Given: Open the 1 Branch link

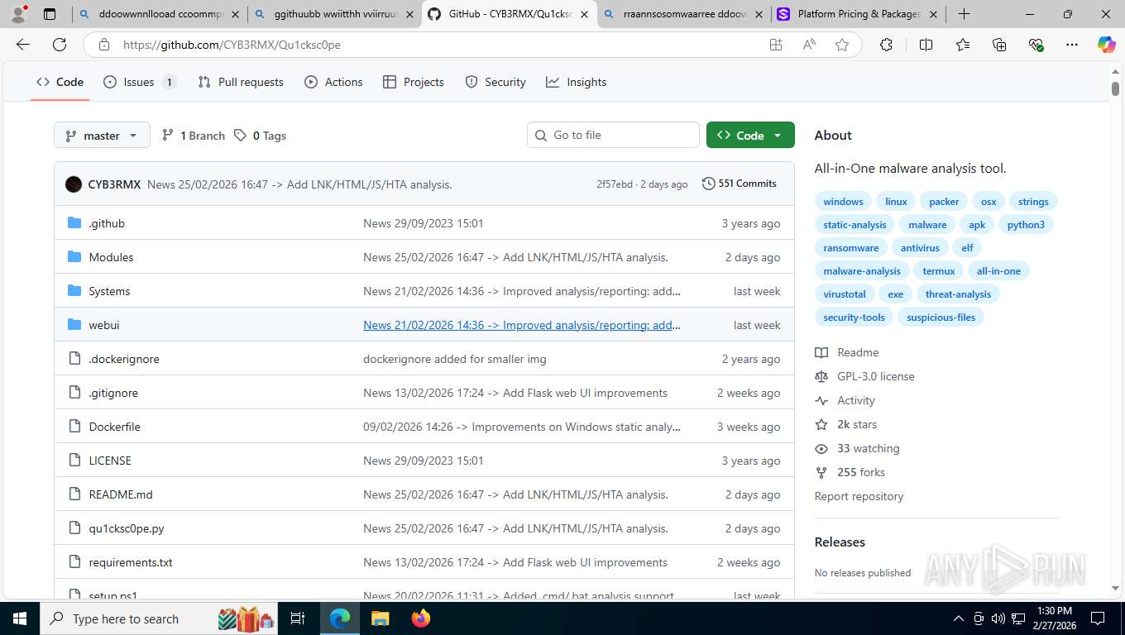Looking at the screenshot, I should [x=193, y=136].
